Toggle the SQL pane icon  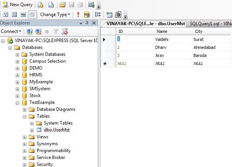[x=23, y=15]
